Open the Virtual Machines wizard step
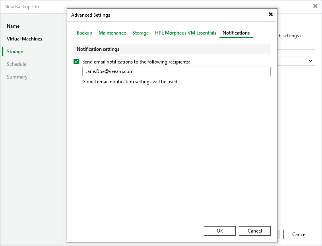 pyautogui.click(x=24, y=39)
